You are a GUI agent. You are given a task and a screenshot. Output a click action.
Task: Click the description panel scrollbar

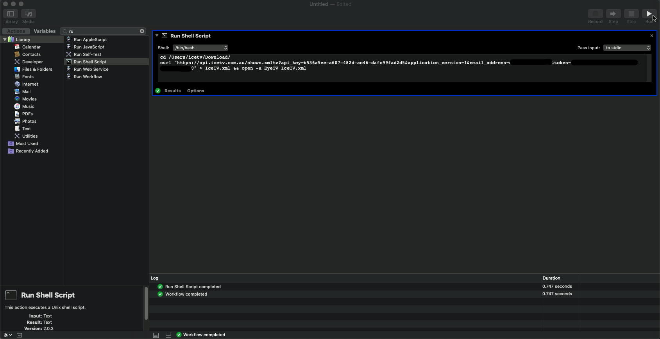tap(146, 303)
